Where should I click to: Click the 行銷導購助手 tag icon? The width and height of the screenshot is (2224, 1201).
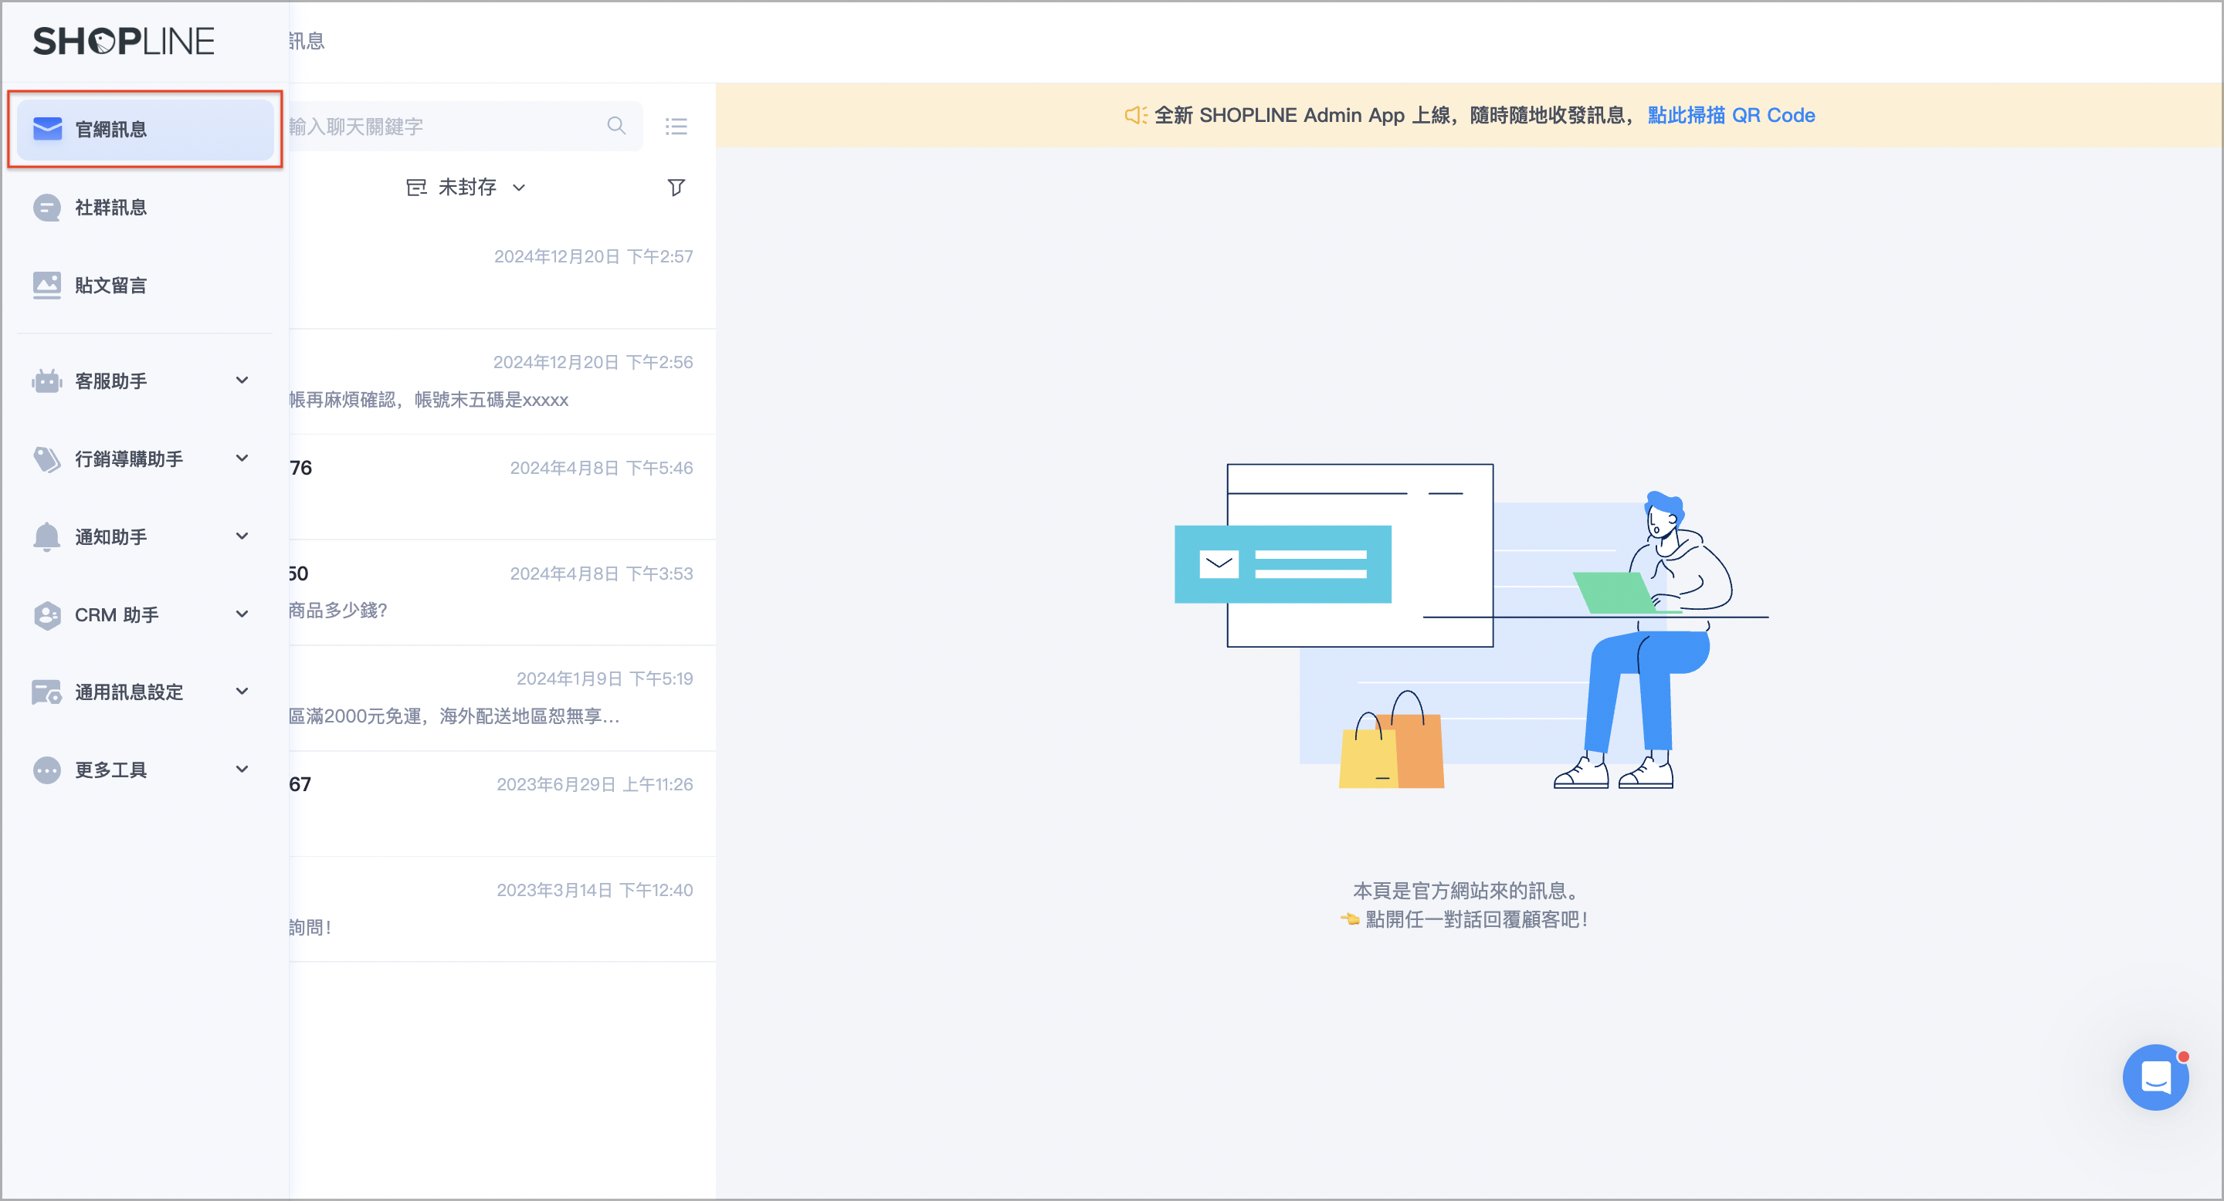(x=46, y=459)
